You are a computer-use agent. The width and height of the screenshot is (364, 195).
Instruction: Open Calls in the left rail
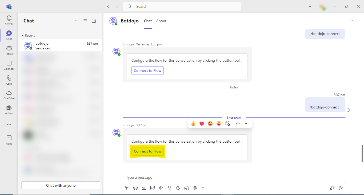(9, 80)
